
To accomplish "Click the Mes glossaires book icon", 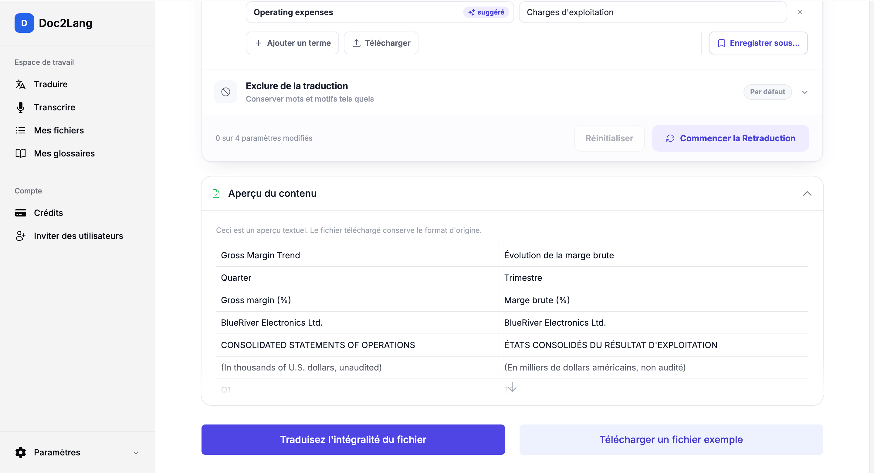I will [20, 153].
